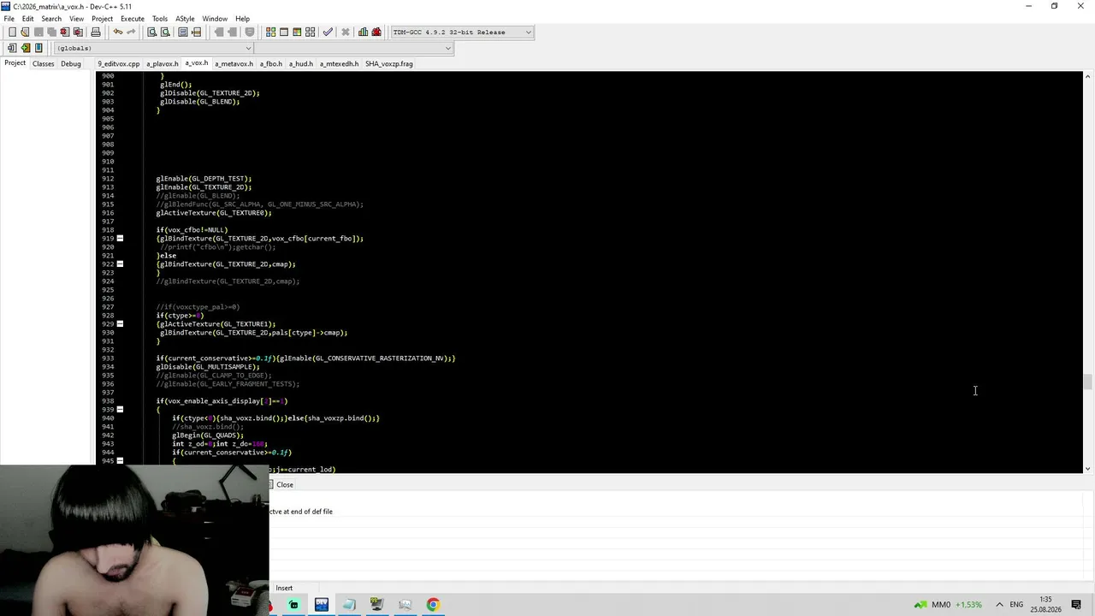1095x616 pixels.
Task: Click the Open file toolbar icon
Action: pyautogui.click(x=25, y=32)
